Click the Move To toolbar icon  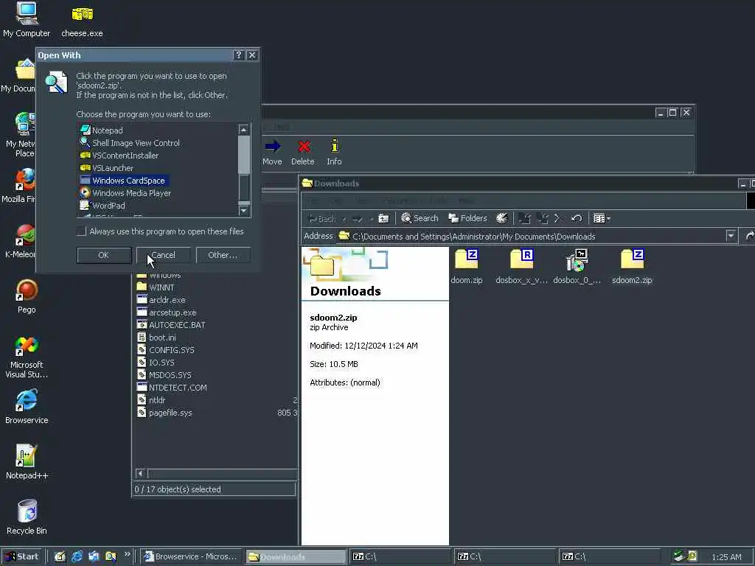524,218
